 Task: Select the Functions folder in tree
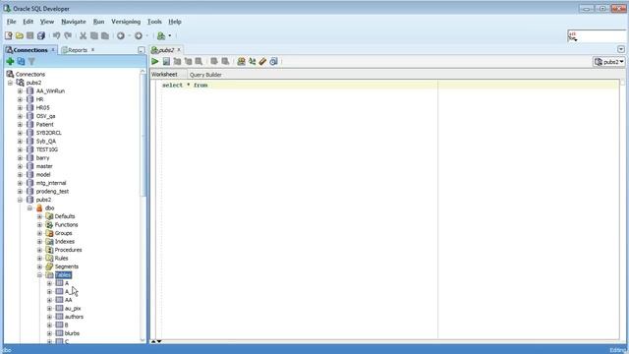[66, 225]
